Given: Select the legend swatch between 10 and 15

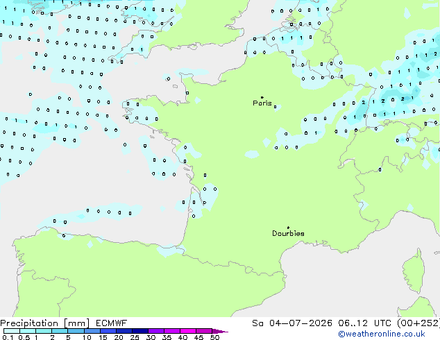Looking at the screenshot, I should (x=92, y=331).
